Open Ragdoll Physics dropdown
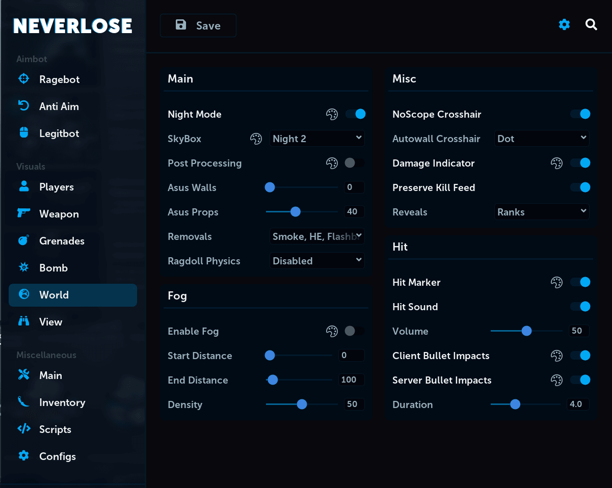This screenshot has height=488, width=612. (317, 261)
